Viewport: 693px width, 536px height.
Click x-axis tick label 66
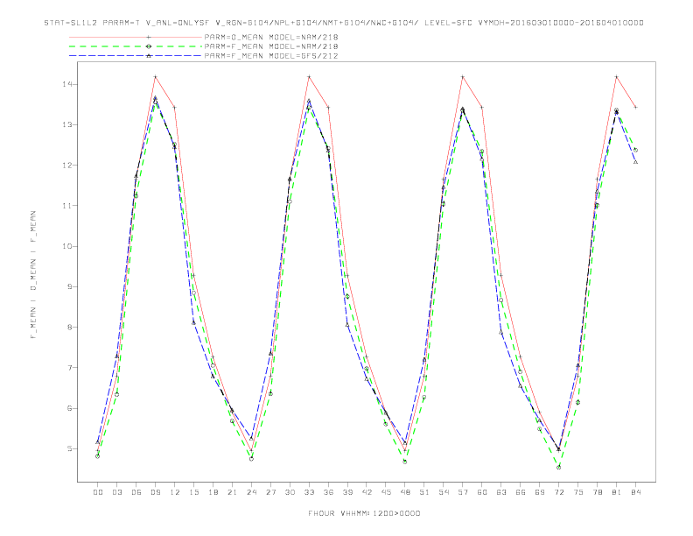point(521,492)
